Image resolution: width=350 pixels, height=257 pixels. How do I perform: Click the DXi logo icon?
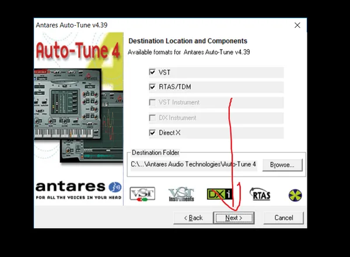(220, 194)
